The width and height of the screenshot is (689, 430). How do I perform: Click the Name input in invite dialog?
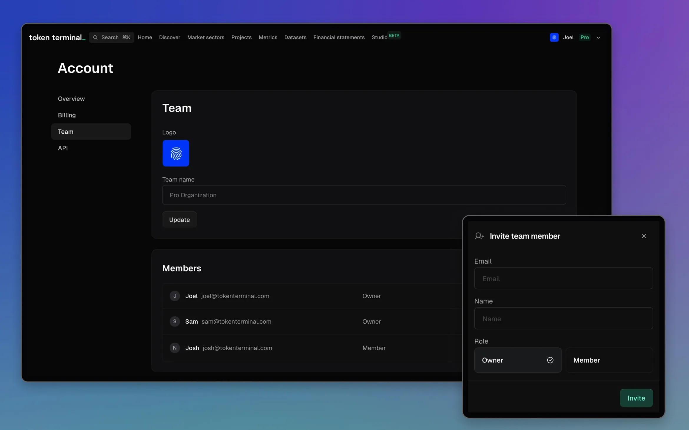[563, 318]
